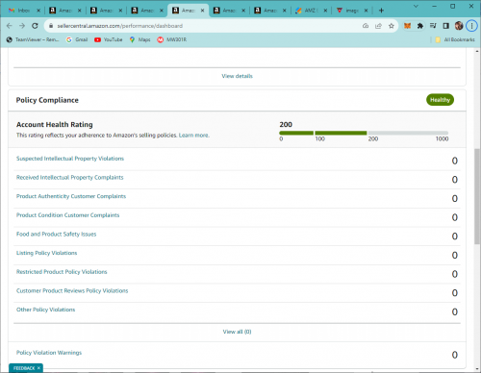The width and height of the screenshot is (481, 373).
Task: Reload the Seller Central page
Action: click(x=35, y=26)
